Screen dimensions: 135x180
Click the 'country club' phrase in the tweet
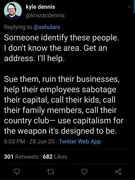26,121
